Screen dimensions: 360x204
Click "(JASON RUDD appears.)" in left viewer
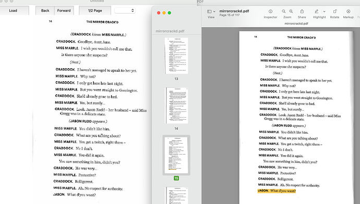point(88,121)
